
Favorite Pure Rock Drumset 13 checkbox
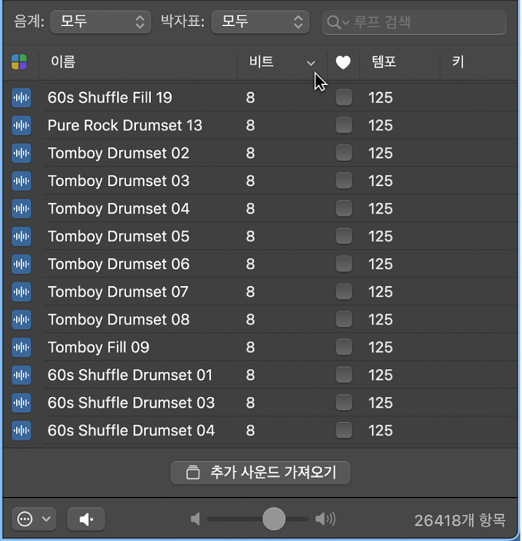pyautogui.click(x=344, y=125)
